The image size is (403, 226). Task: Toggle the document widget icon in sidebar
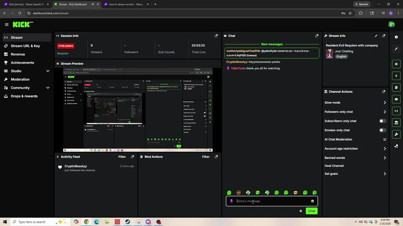tap(396, 88)
